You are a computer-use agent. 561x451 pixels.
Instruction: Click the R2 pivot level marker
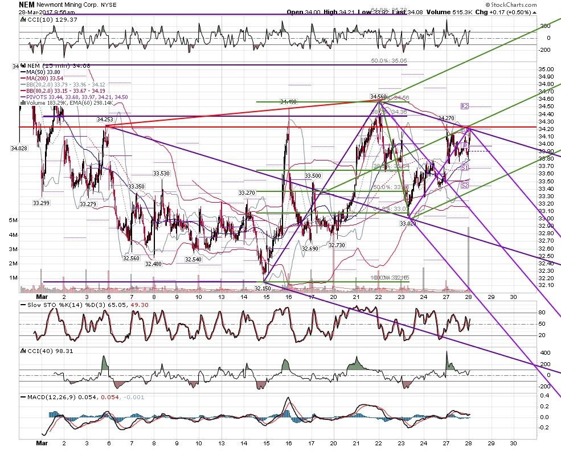coord(465,106)
